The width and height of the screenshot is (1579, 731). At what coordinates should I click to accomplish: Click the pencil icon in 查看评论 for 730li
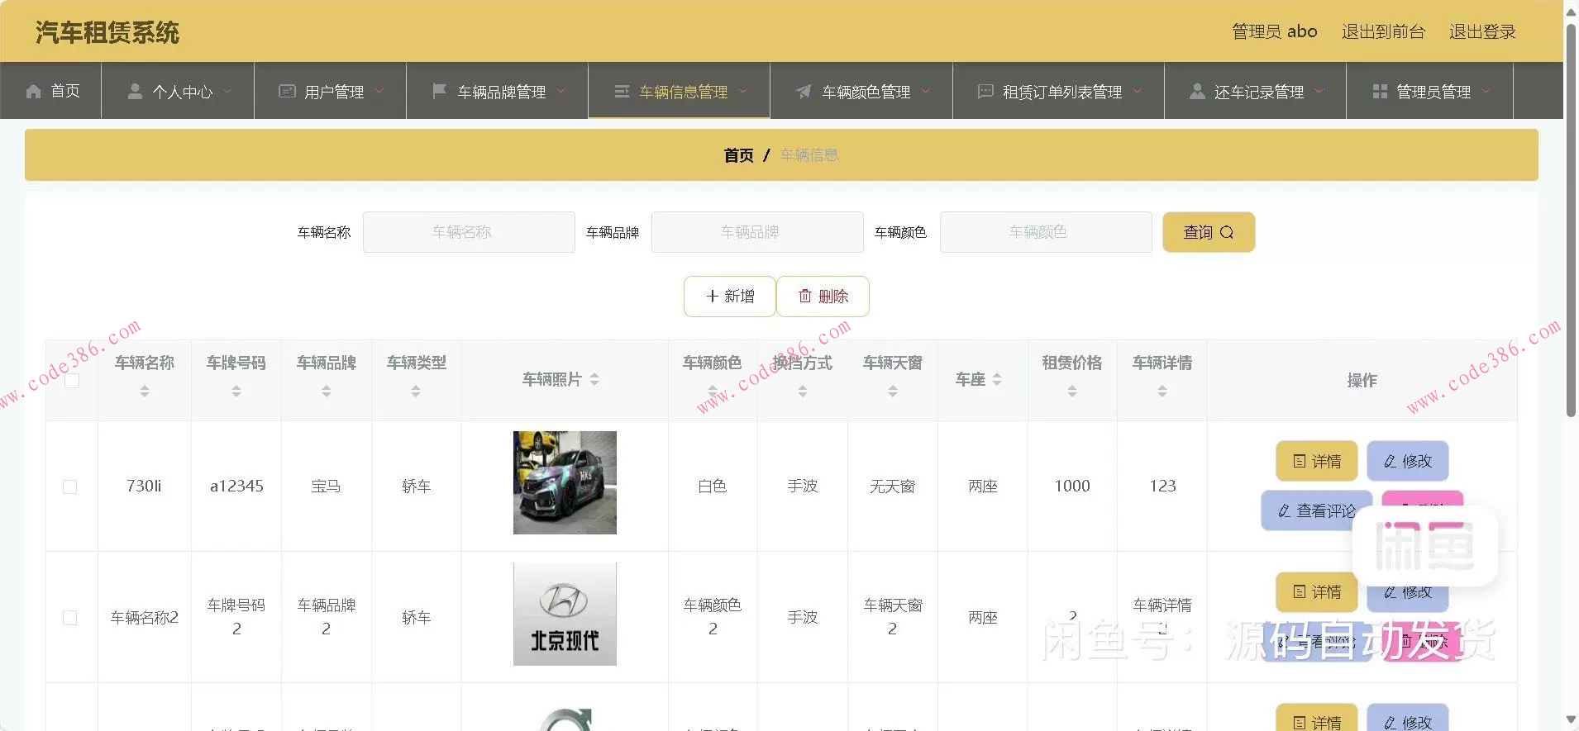point(1284,511)
